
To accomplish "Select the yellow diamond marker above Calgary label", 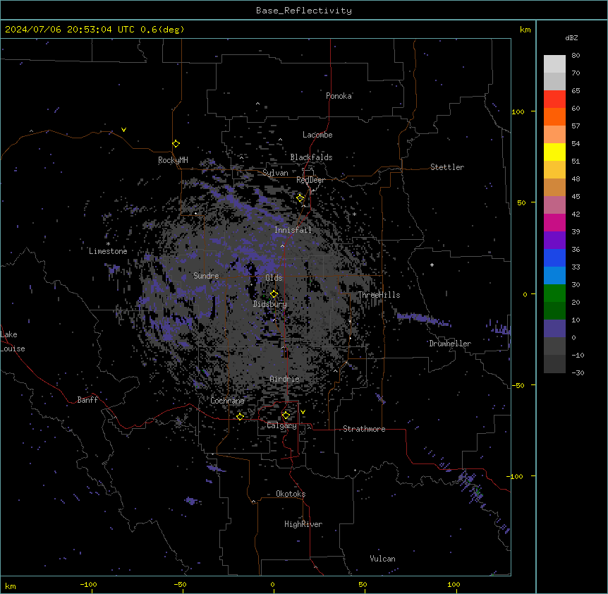I will [x=286, y=416].
